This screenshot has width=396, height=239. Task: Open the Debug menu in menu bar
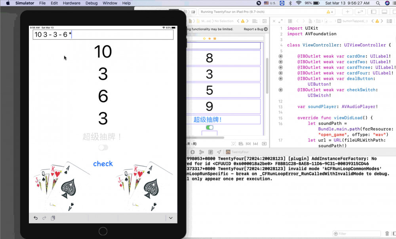pyautogui.click(x=91, y=3)
